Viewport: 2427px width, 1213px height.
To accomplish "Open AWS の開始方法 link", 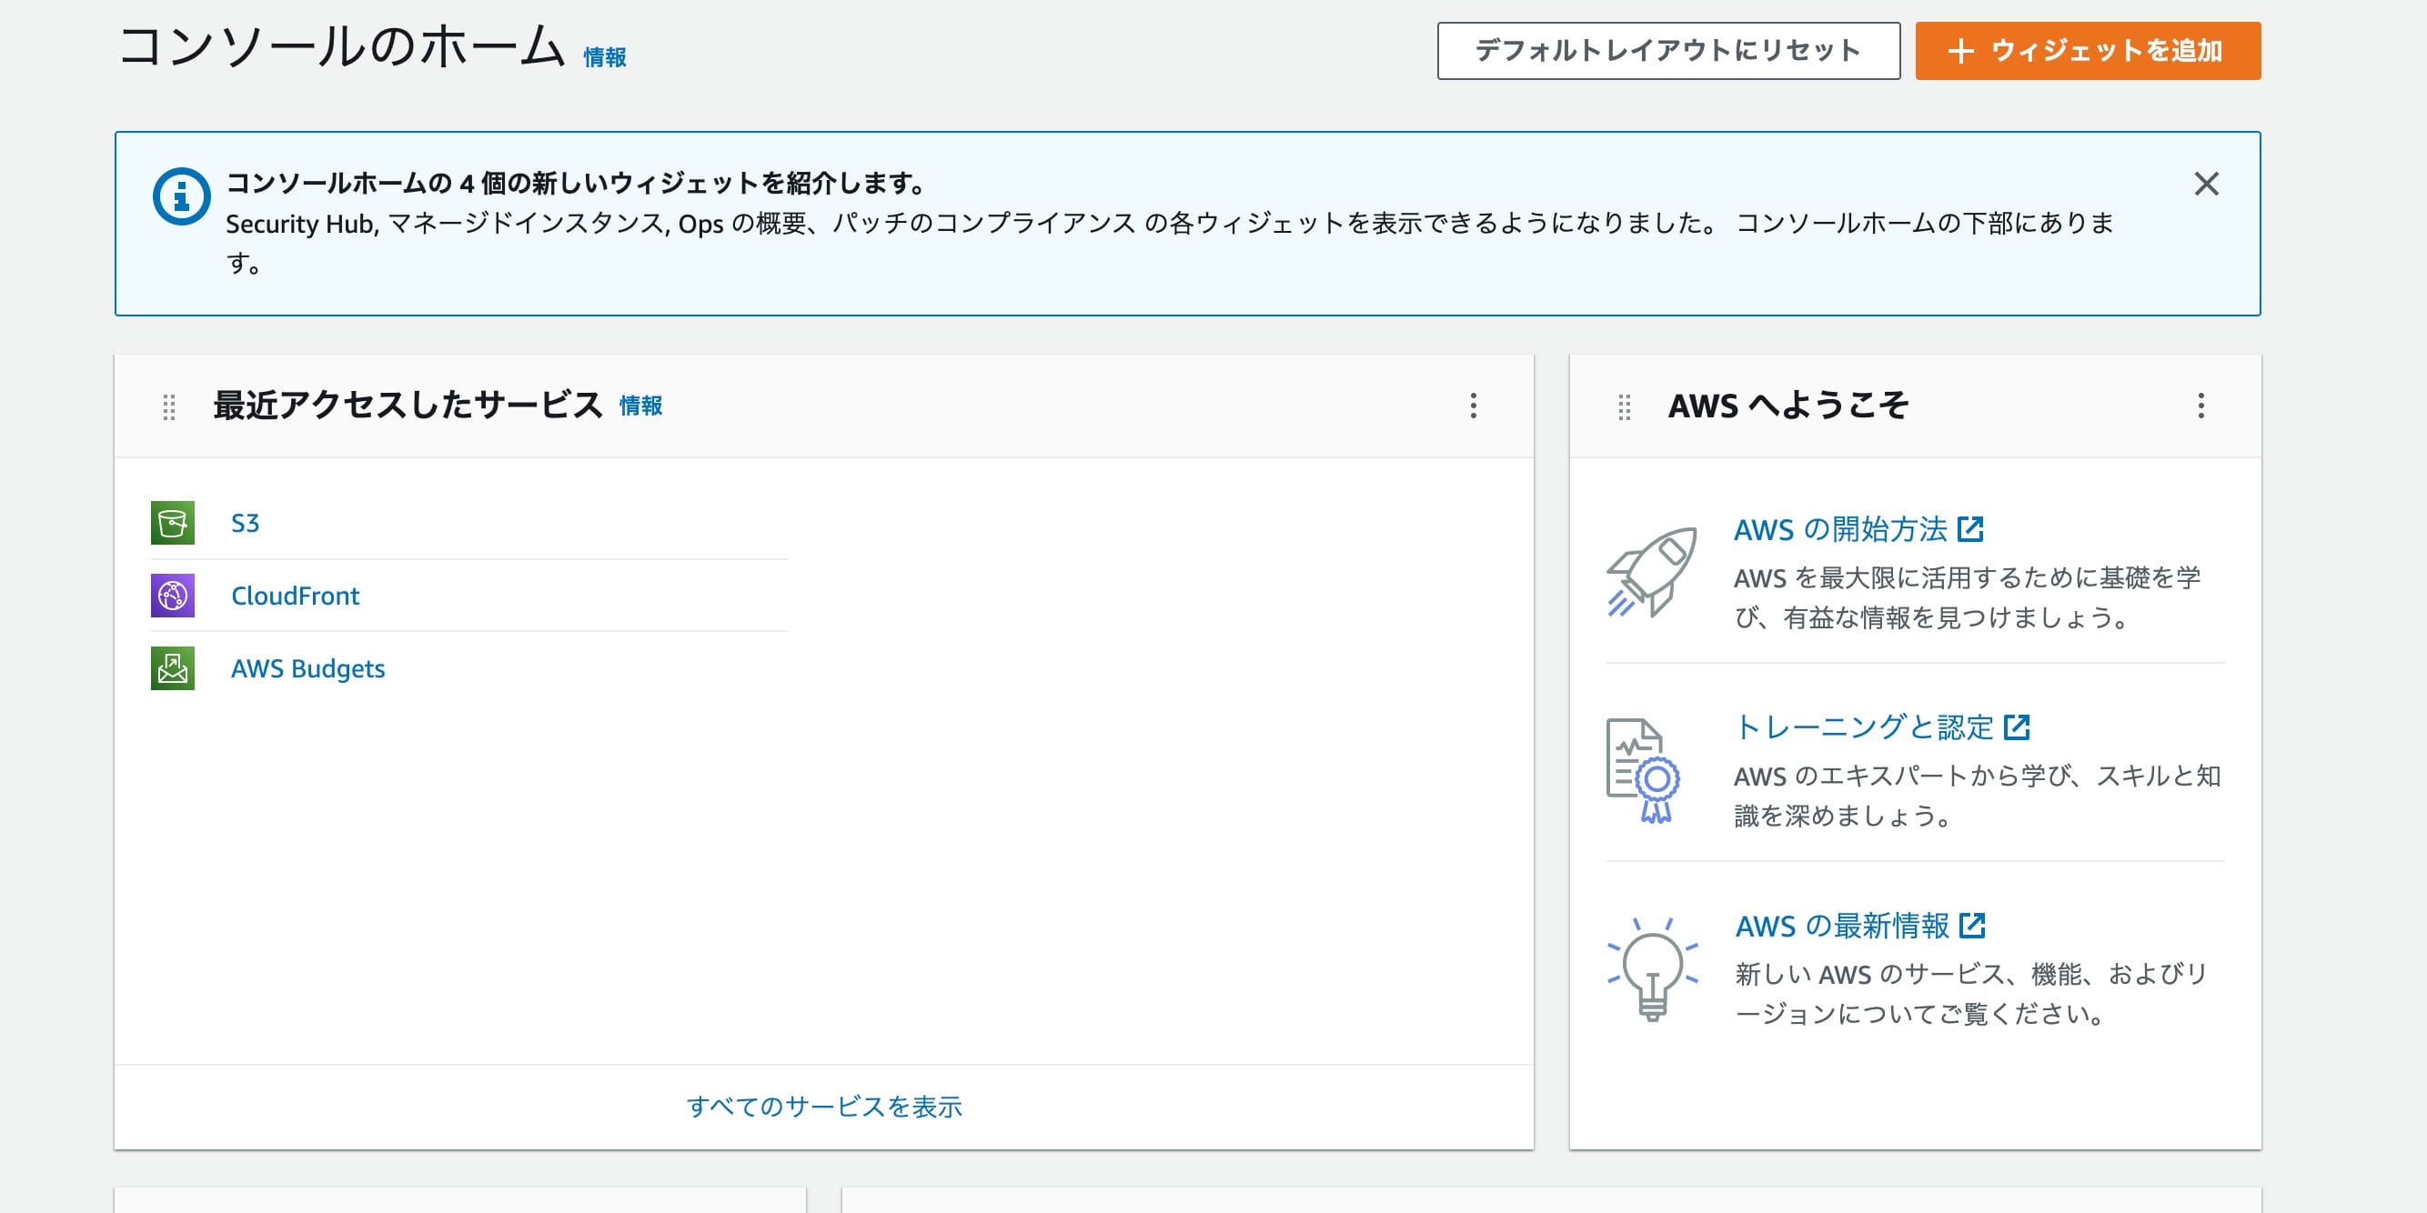I will click(x=1840, y=529).
